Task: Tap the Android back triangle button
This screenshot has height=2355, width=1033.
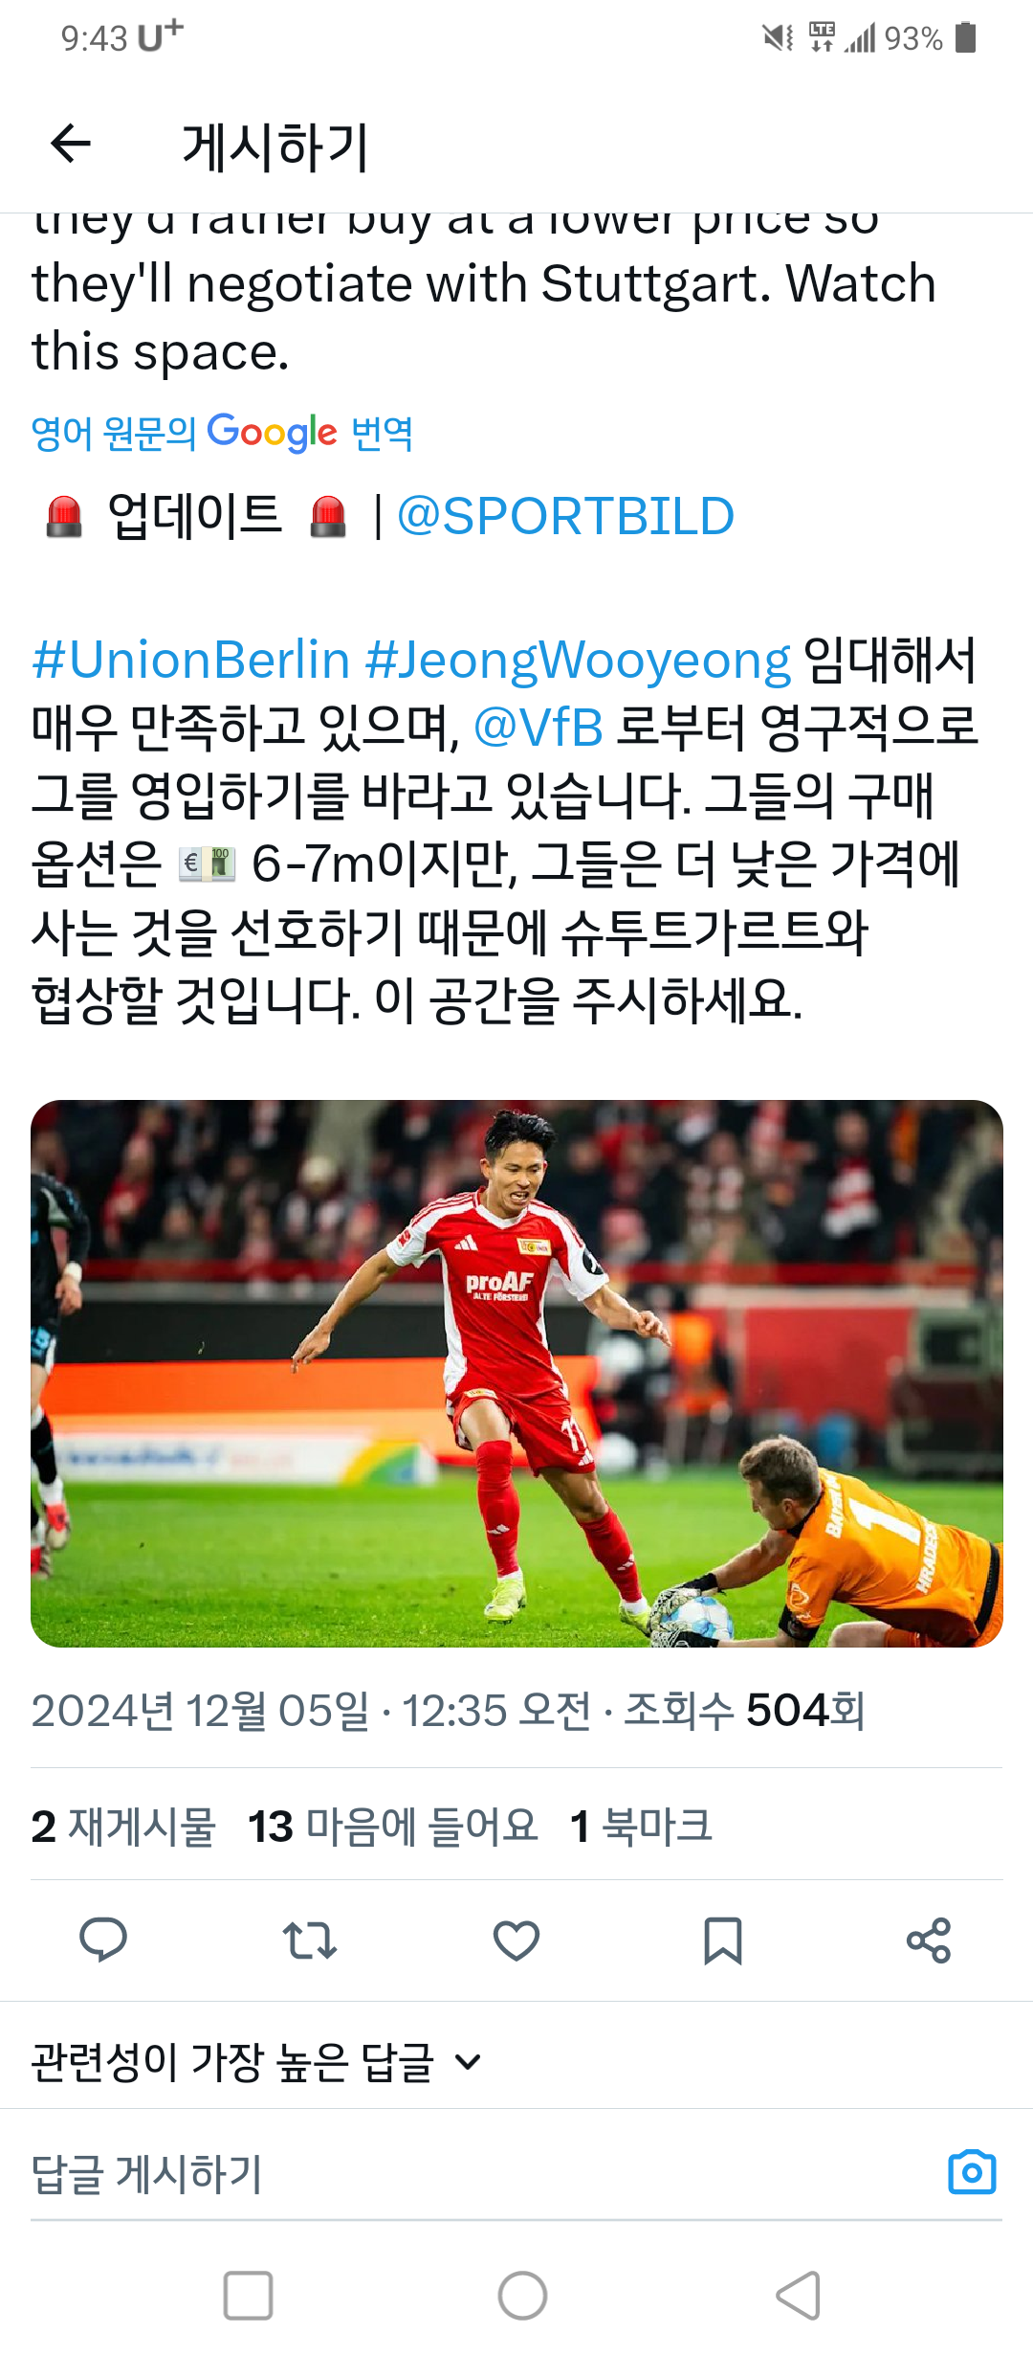Action: tap(799, 2295)
